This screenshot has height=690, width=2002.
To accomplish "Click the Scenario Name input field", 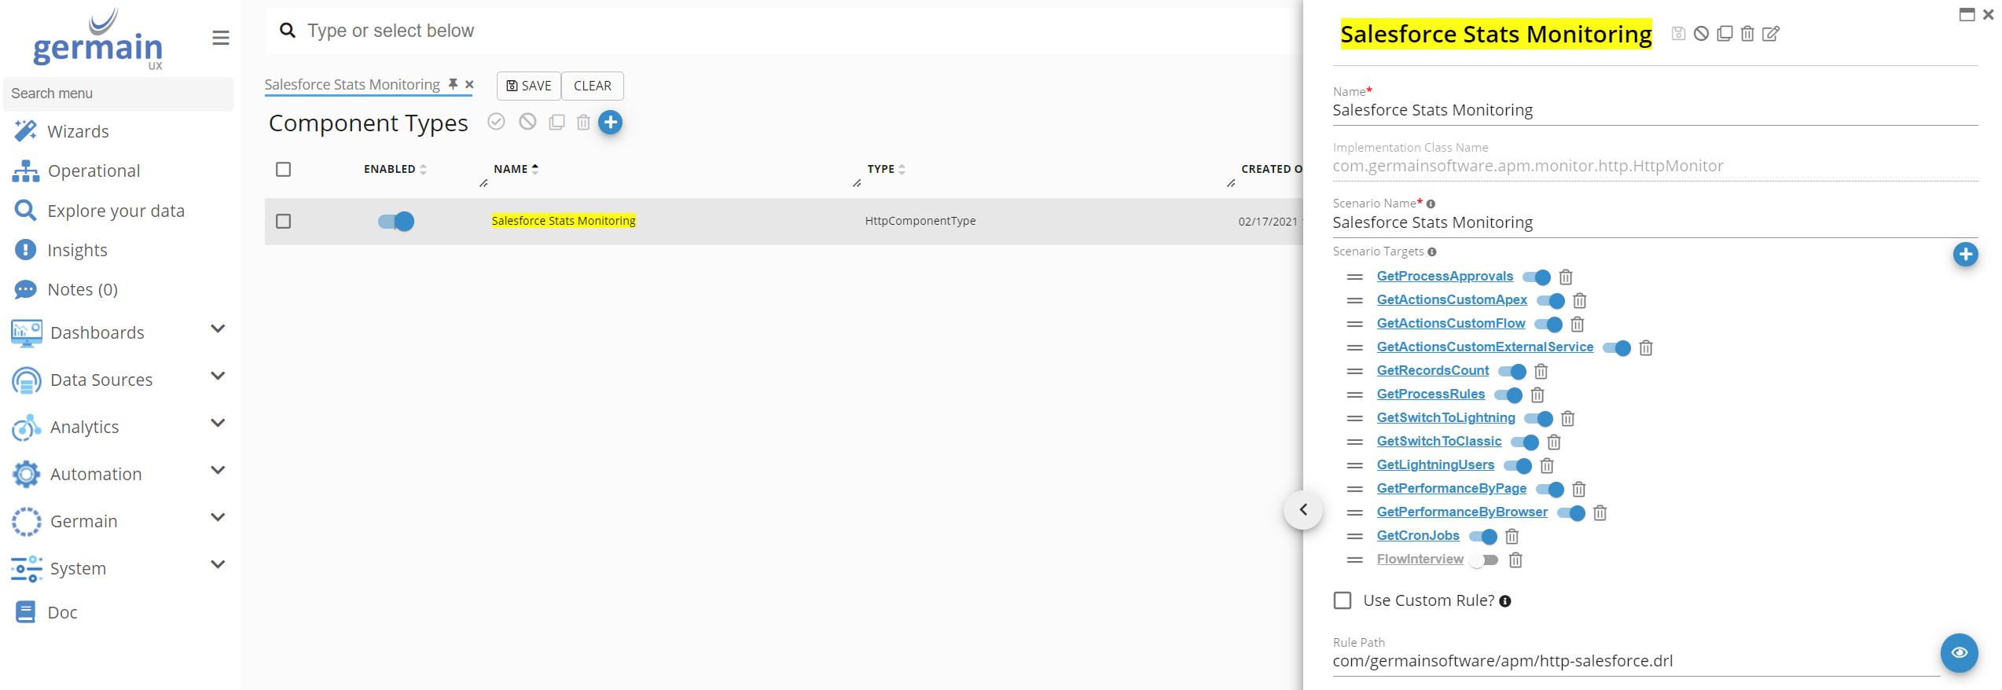I will [1651, 223].
